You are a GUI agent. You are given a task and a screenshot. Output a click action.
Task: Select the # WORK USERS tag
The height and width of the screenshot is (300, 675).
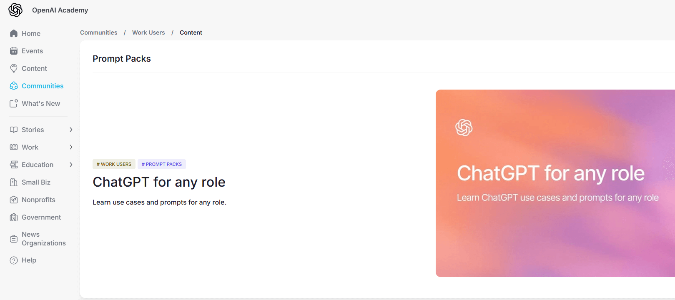click(x=114, y=164)
